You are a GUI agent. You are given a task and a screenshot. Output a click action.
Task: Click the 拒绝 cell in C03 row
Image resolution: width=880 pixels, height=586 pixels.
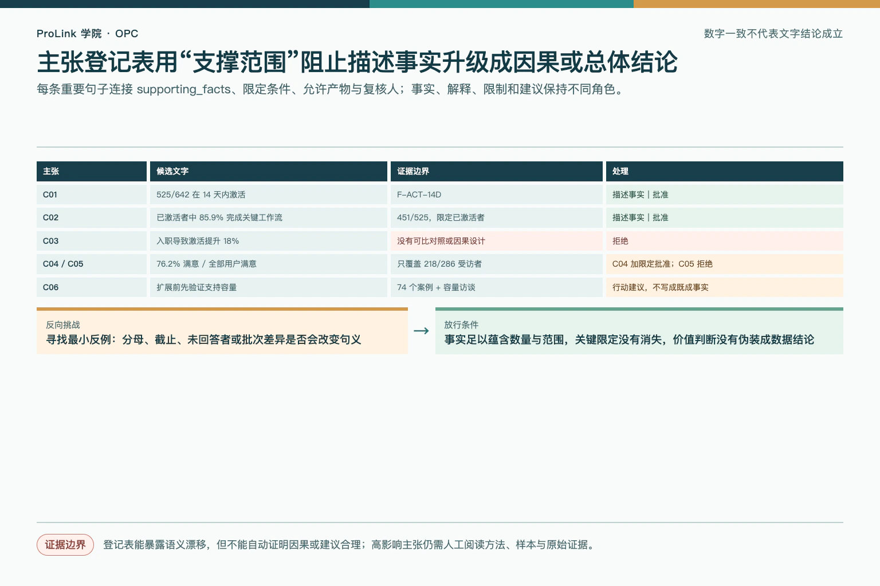tap(725, 241)
